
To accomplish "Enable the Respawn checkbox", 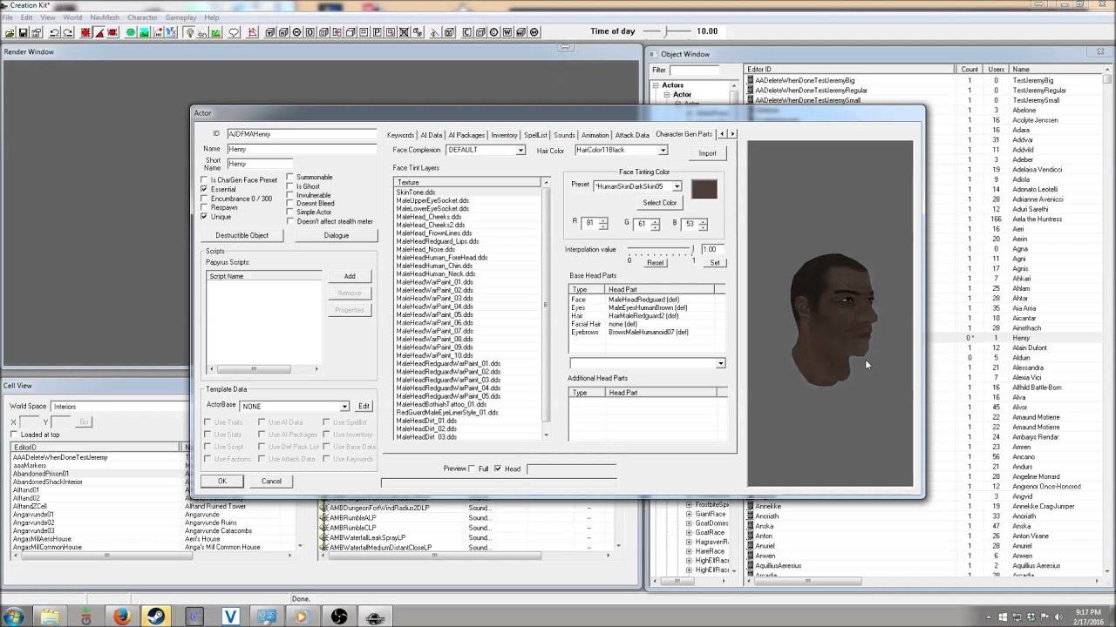I will [x=205, y=207].
